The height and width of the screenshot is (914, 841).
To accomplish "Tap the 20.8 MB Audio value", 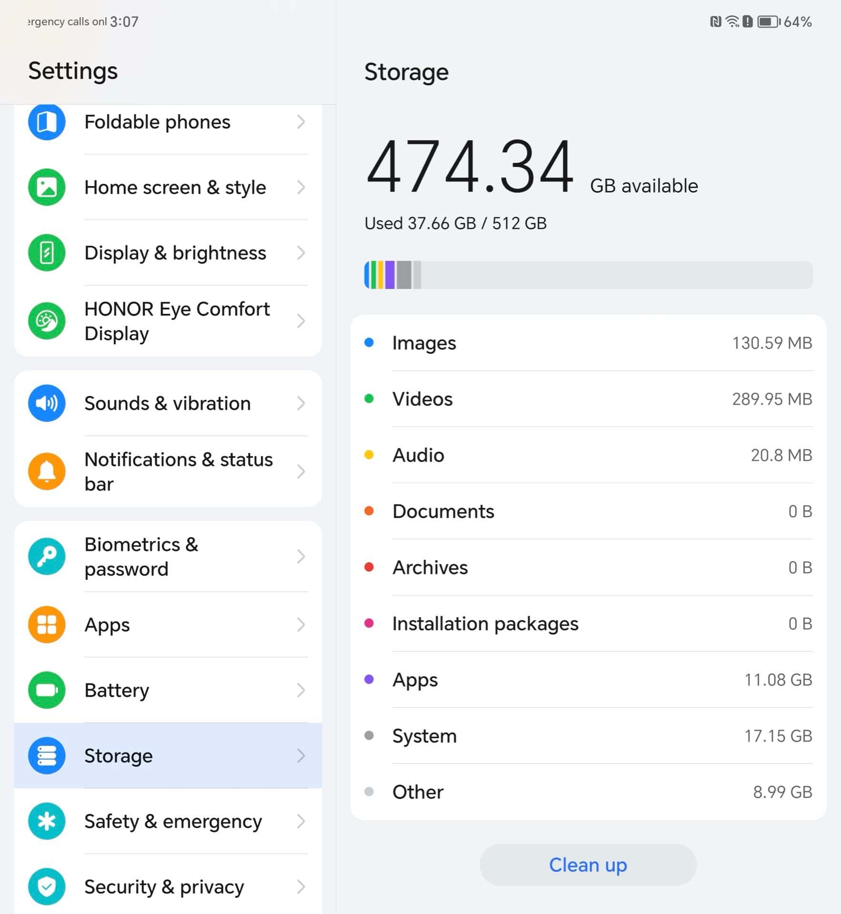I will (x=781, y=455).
